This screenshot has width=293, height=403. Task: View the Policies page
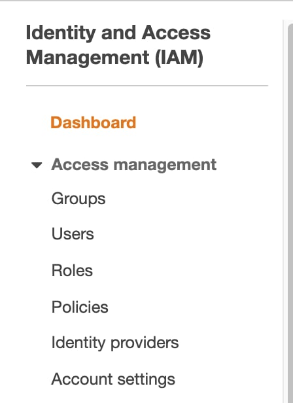point(80,307)
